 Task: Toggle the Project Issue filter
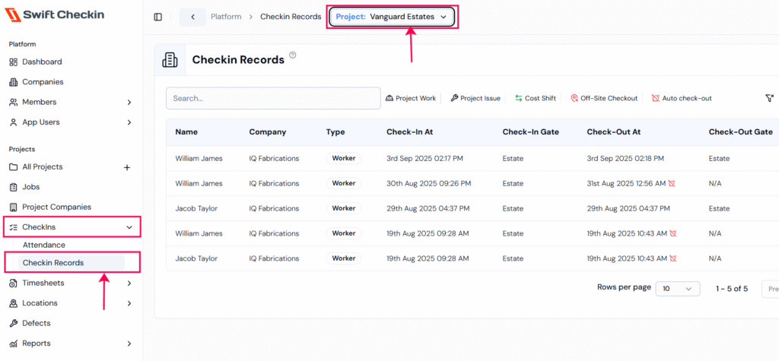click(x=475, y=98)
